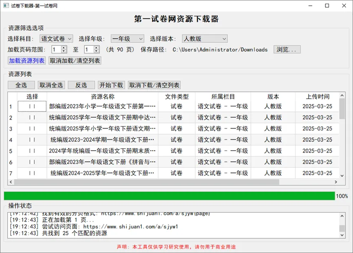Toggle the selection checkbox in row 5
This screenshot has width=353, height=253.
point(32,151)
